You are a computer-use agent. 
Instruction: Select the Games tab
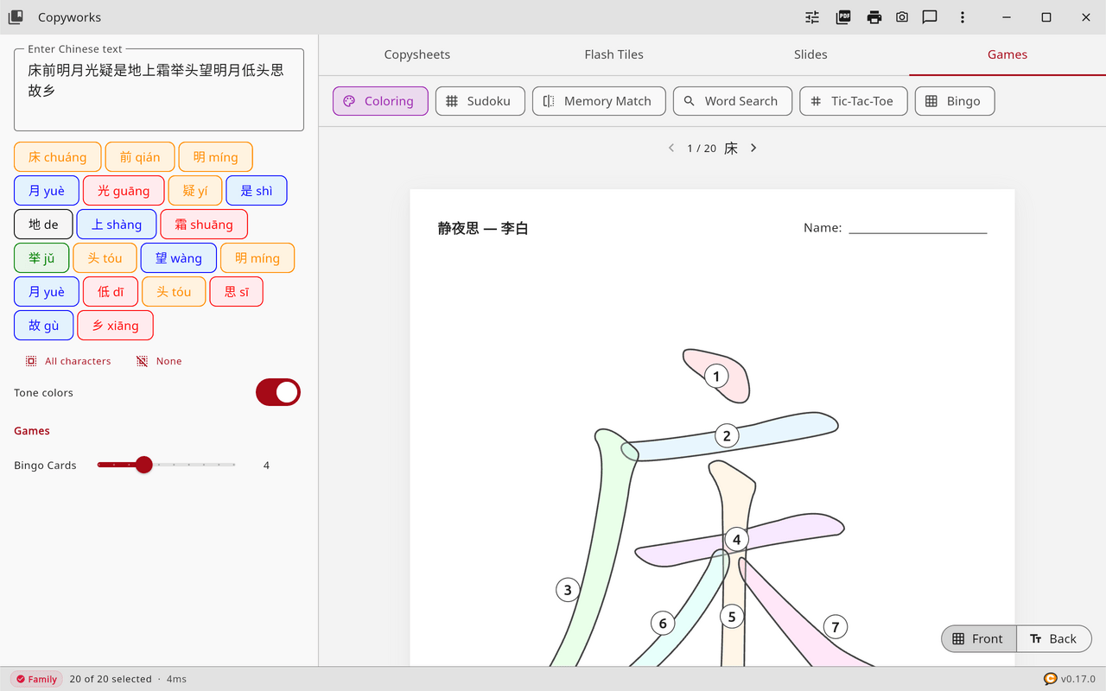pyautogui.click(x=1007, y=54)
